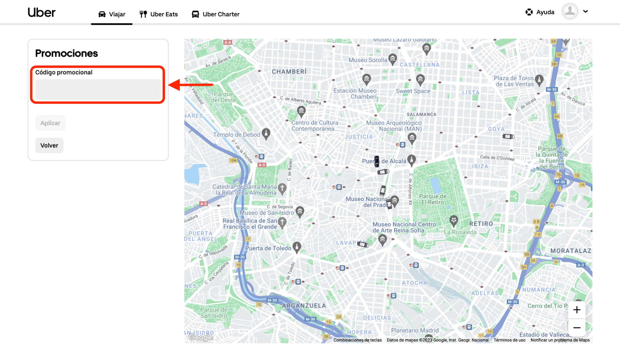Click the Museo del Prado pin

[x=395, y=200]
